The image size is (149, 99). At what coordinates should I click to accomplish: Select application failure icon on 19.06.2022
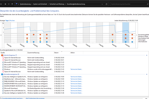[113, 35]
